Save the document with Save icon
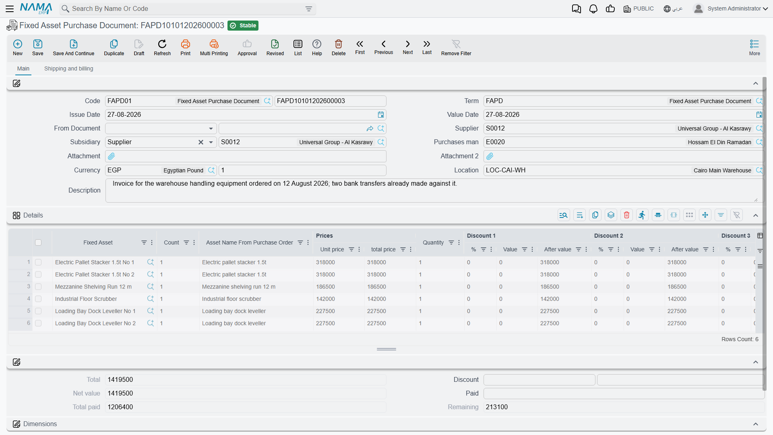Viewport: 773px width, 435px height. coord(38,48)
